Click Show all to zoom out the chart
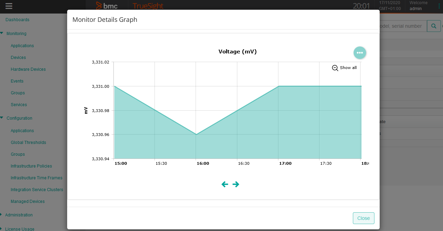The height and width of the screenshot is (231, 443). click(x=345, y=68)
